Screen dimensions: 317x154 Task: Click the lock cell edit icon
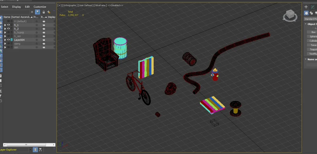click(x=44, y=12)
